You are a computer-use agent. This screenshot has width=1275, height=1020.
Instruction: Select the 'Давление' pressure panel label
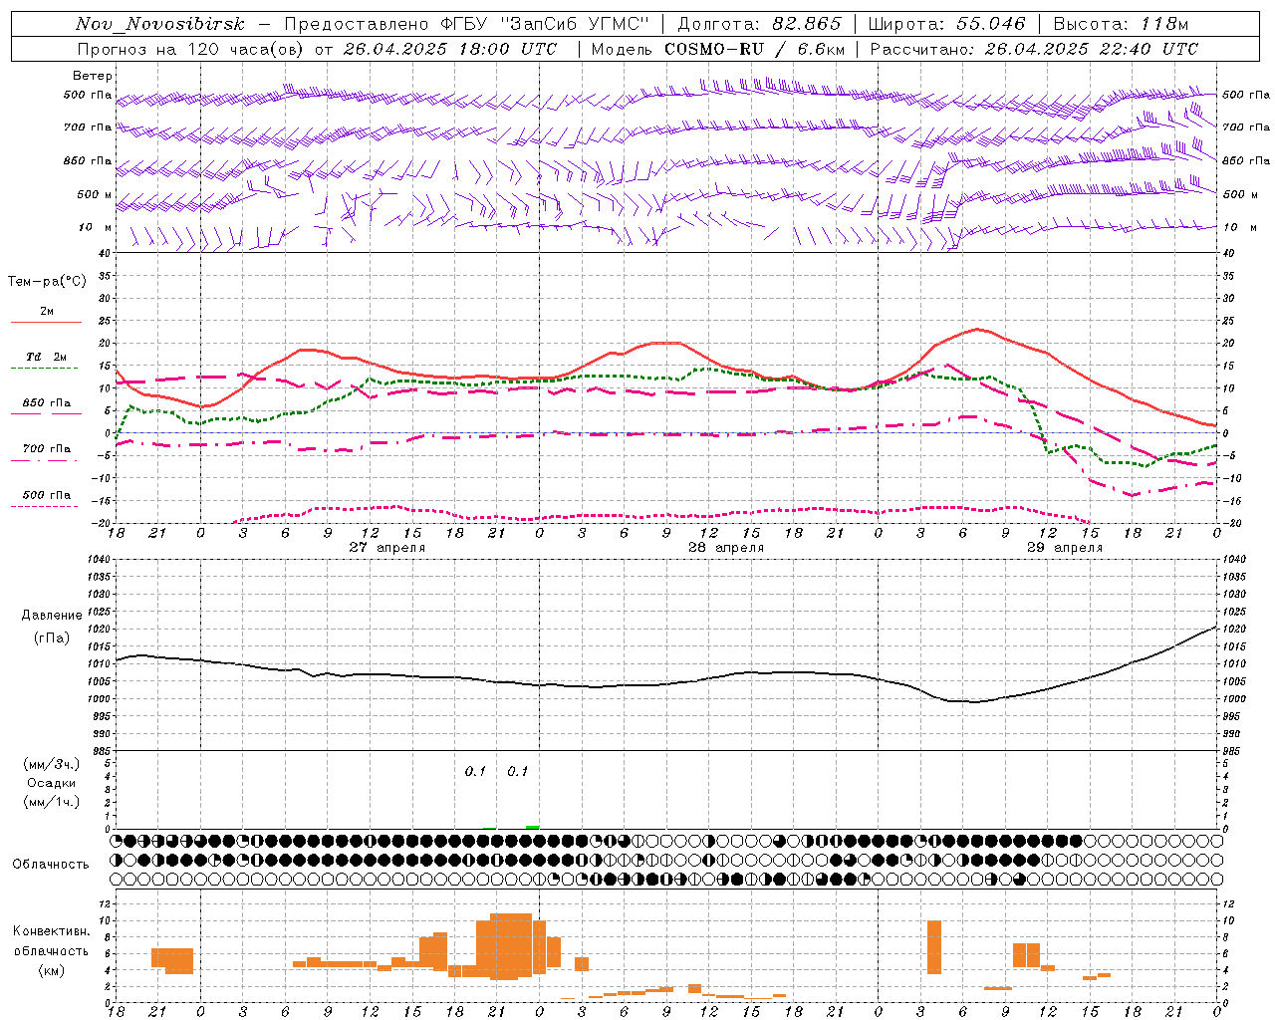(x=52, y=616)
